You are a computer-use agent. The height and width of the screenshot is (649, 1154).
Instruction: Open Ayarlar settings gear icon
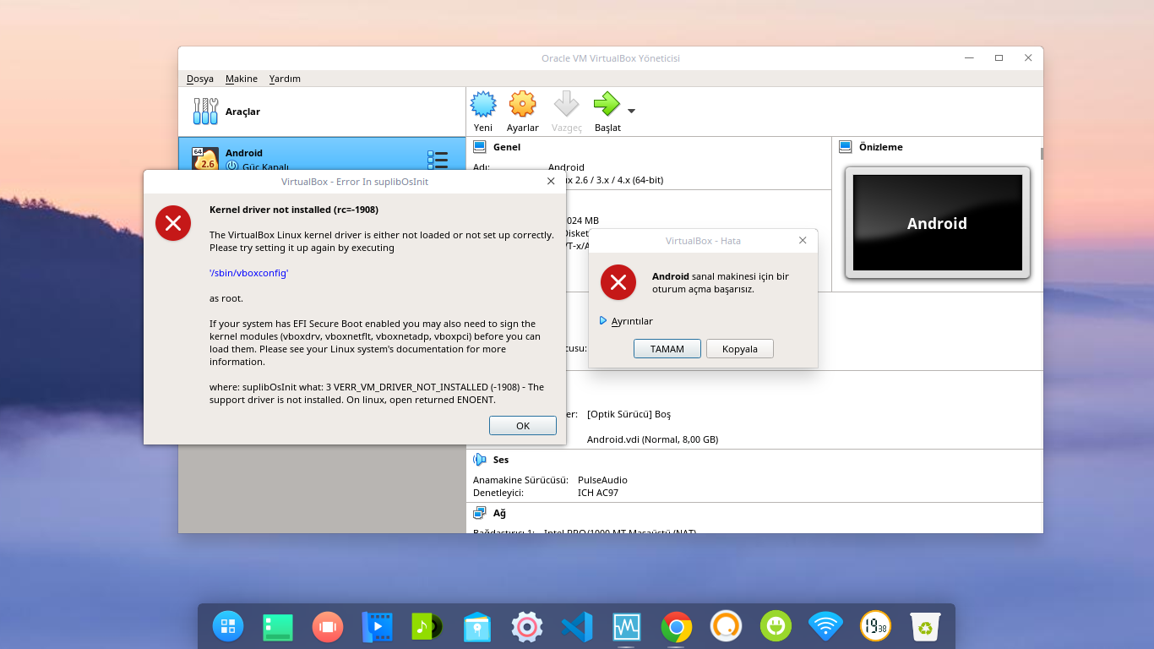(x=522, y=105)
